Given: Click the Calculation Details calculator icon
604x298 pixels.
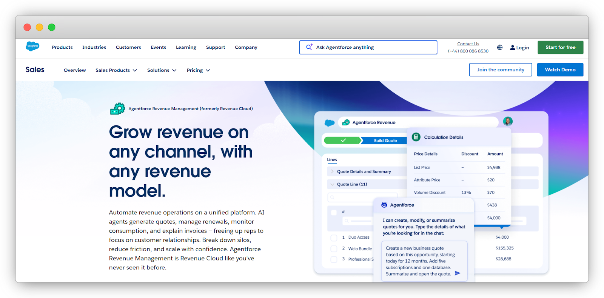Looking at the screenshot, I should pyautogui.click(x=416, y=137).
